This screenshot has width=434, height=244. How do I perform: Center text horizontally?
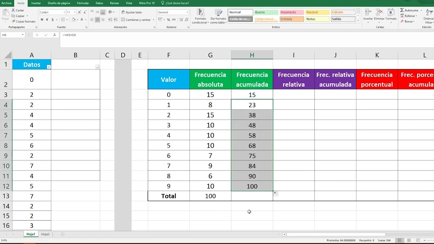click(x=97, y=20)
